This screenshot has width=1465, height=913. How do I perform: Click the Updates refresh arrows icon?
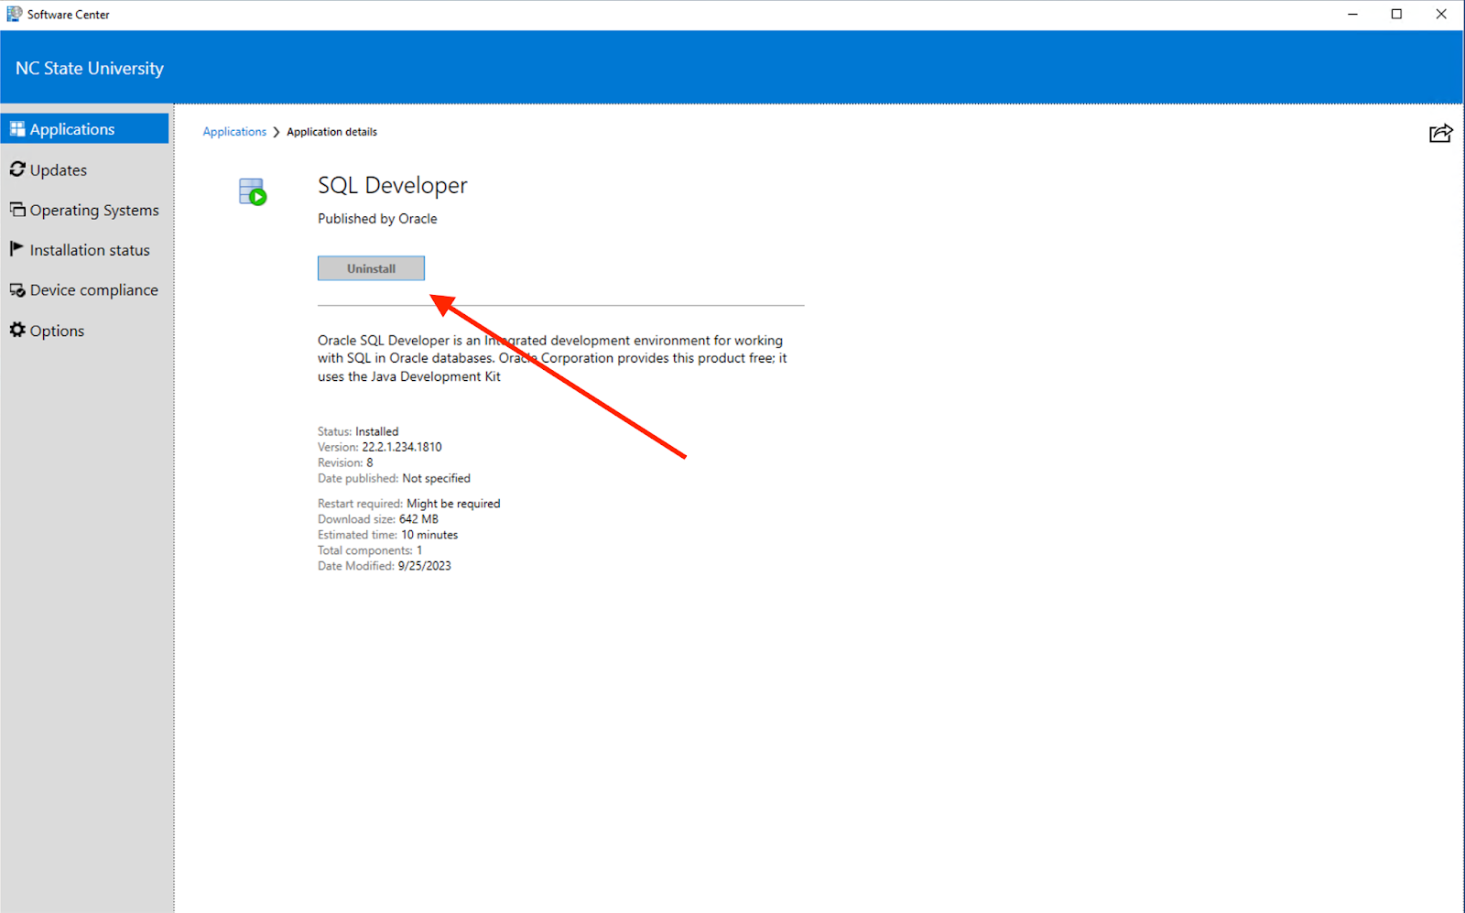tap(17, 169)
